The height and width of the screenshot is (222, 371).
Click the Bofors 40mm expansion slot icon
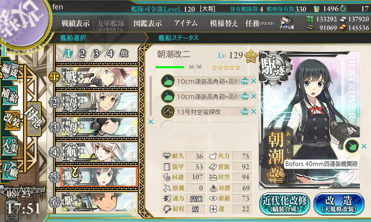[x=352, y=146]
